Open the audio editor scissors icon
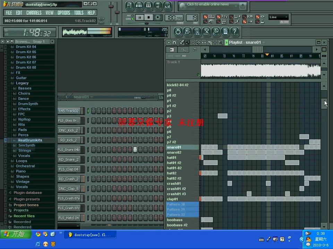 coord(206,32)
